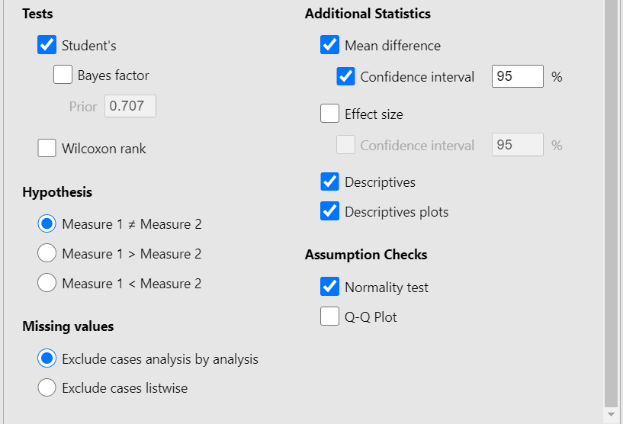Image resolution: width=623 pixels, height=424 pixels.
Task: Uncheck the Student's test checkbox
Action: 47,45
